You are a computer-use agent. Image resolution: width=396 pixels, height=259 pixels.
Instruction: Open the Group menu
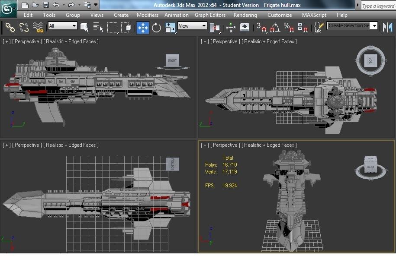[73, 15]
